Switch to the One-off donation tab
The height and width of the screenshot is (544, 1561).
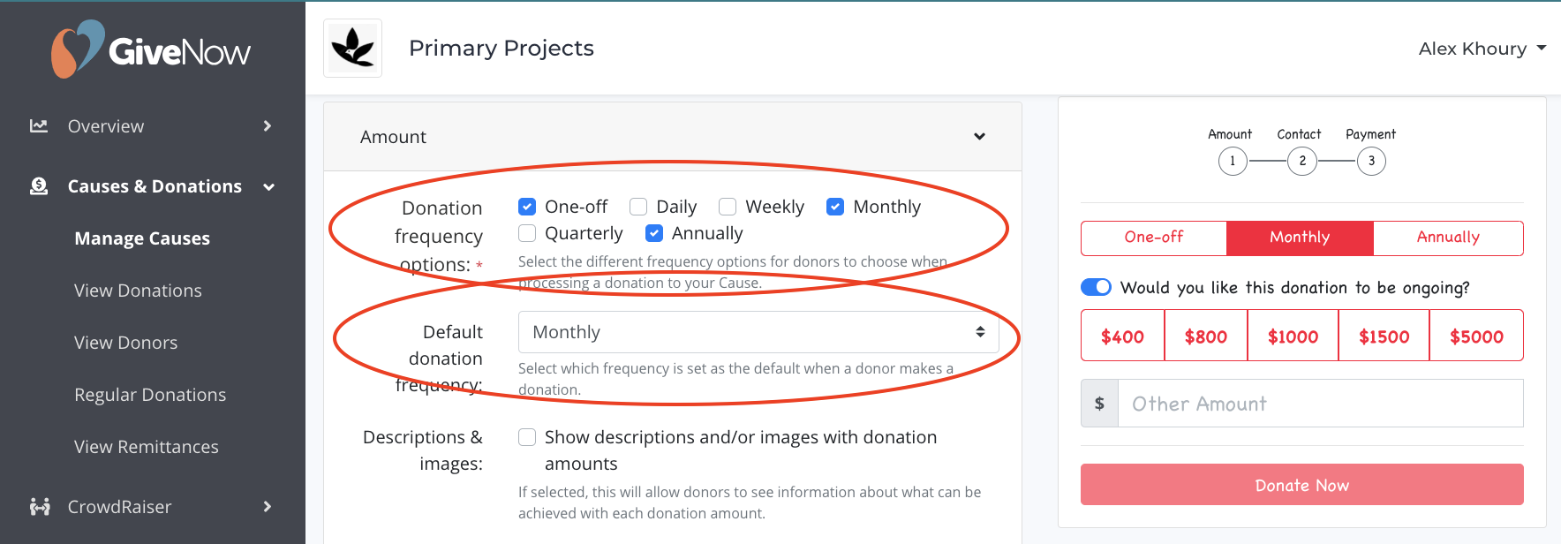(1154, 238)
